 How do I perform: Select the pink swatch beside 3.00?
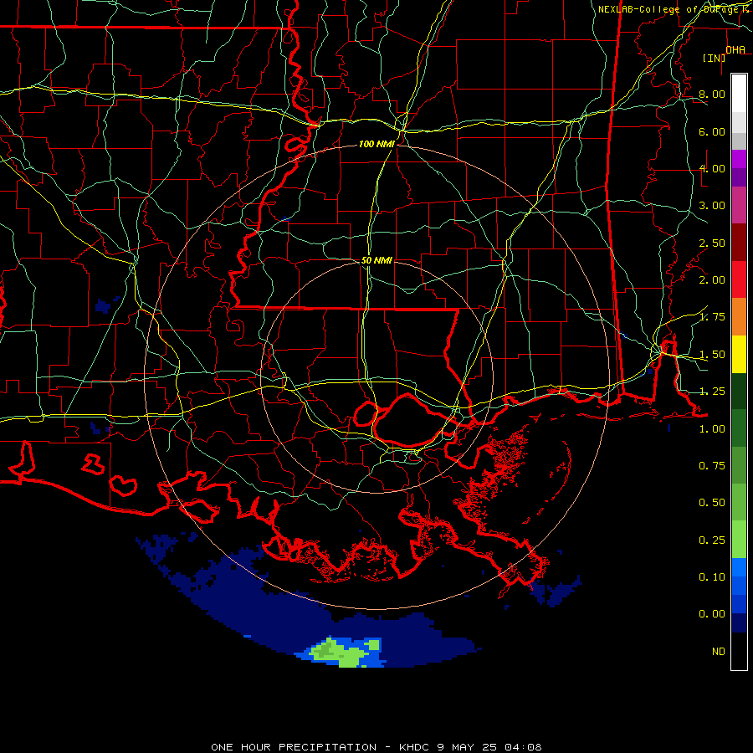739,206
